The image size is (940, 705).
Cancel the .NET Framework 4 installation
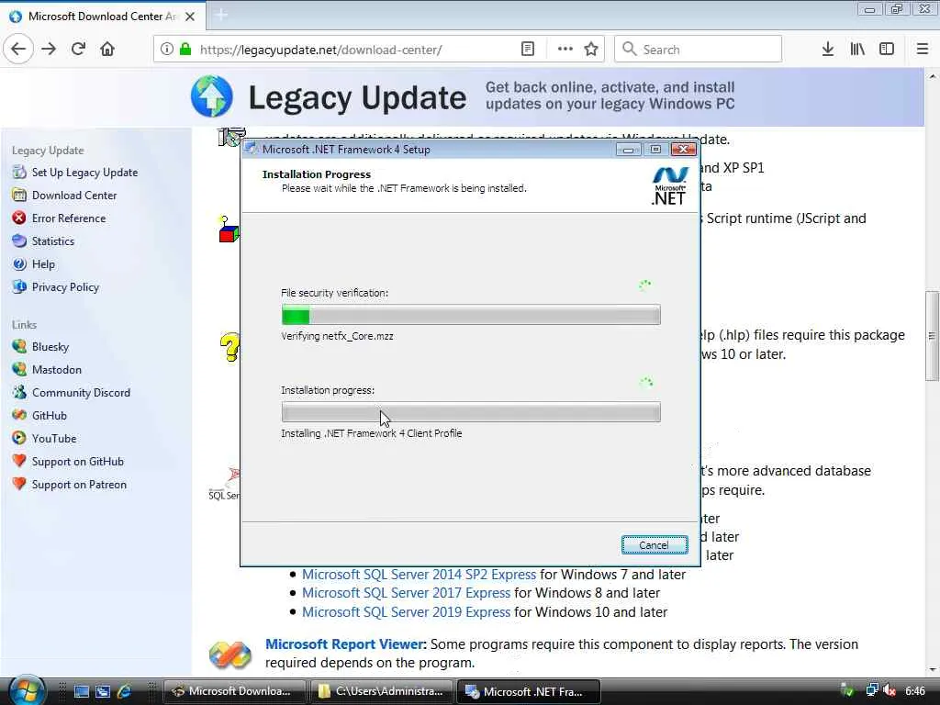pos(654,545)
